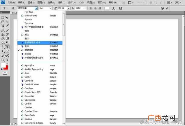Select the Horizontal Type tool
185x126 pixels.
point(7,47)
